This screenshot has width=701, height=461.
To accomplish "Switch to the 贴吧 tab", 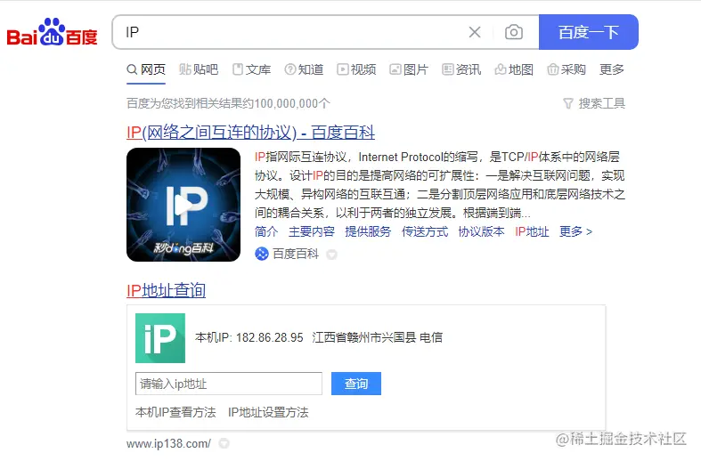I will 199,69.
